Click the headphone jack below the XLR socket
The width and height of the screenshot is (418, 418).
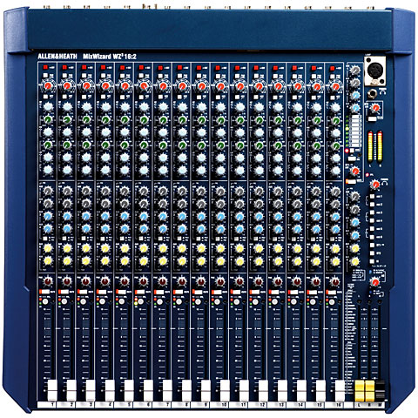372,93
